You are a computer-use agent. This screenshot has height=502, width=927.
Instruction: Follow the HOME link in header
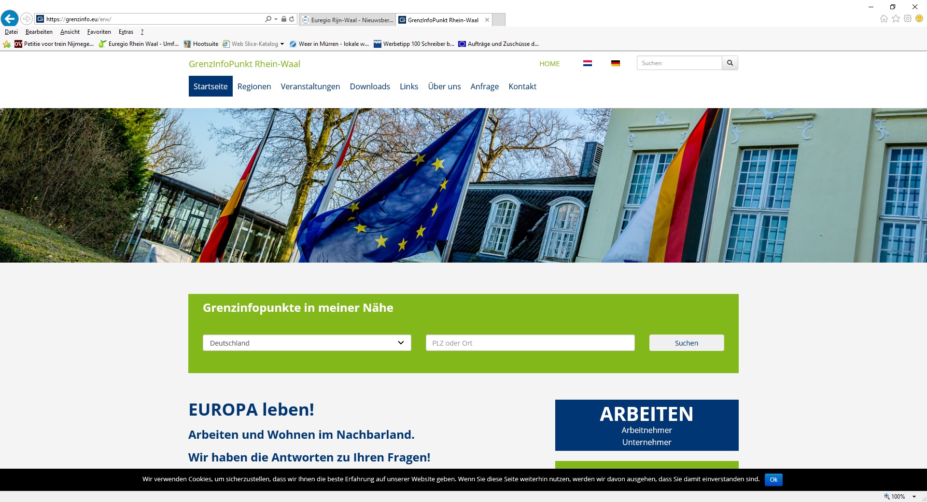coord(549,64)
